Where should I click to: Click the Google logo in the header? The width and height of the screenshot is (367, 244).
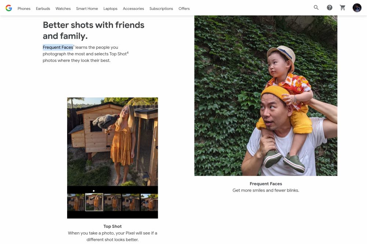[x=9, y=8]
